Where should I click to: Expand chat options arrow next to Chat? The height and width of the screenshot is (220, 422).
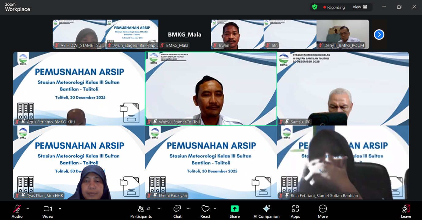(x=188, y=209)
